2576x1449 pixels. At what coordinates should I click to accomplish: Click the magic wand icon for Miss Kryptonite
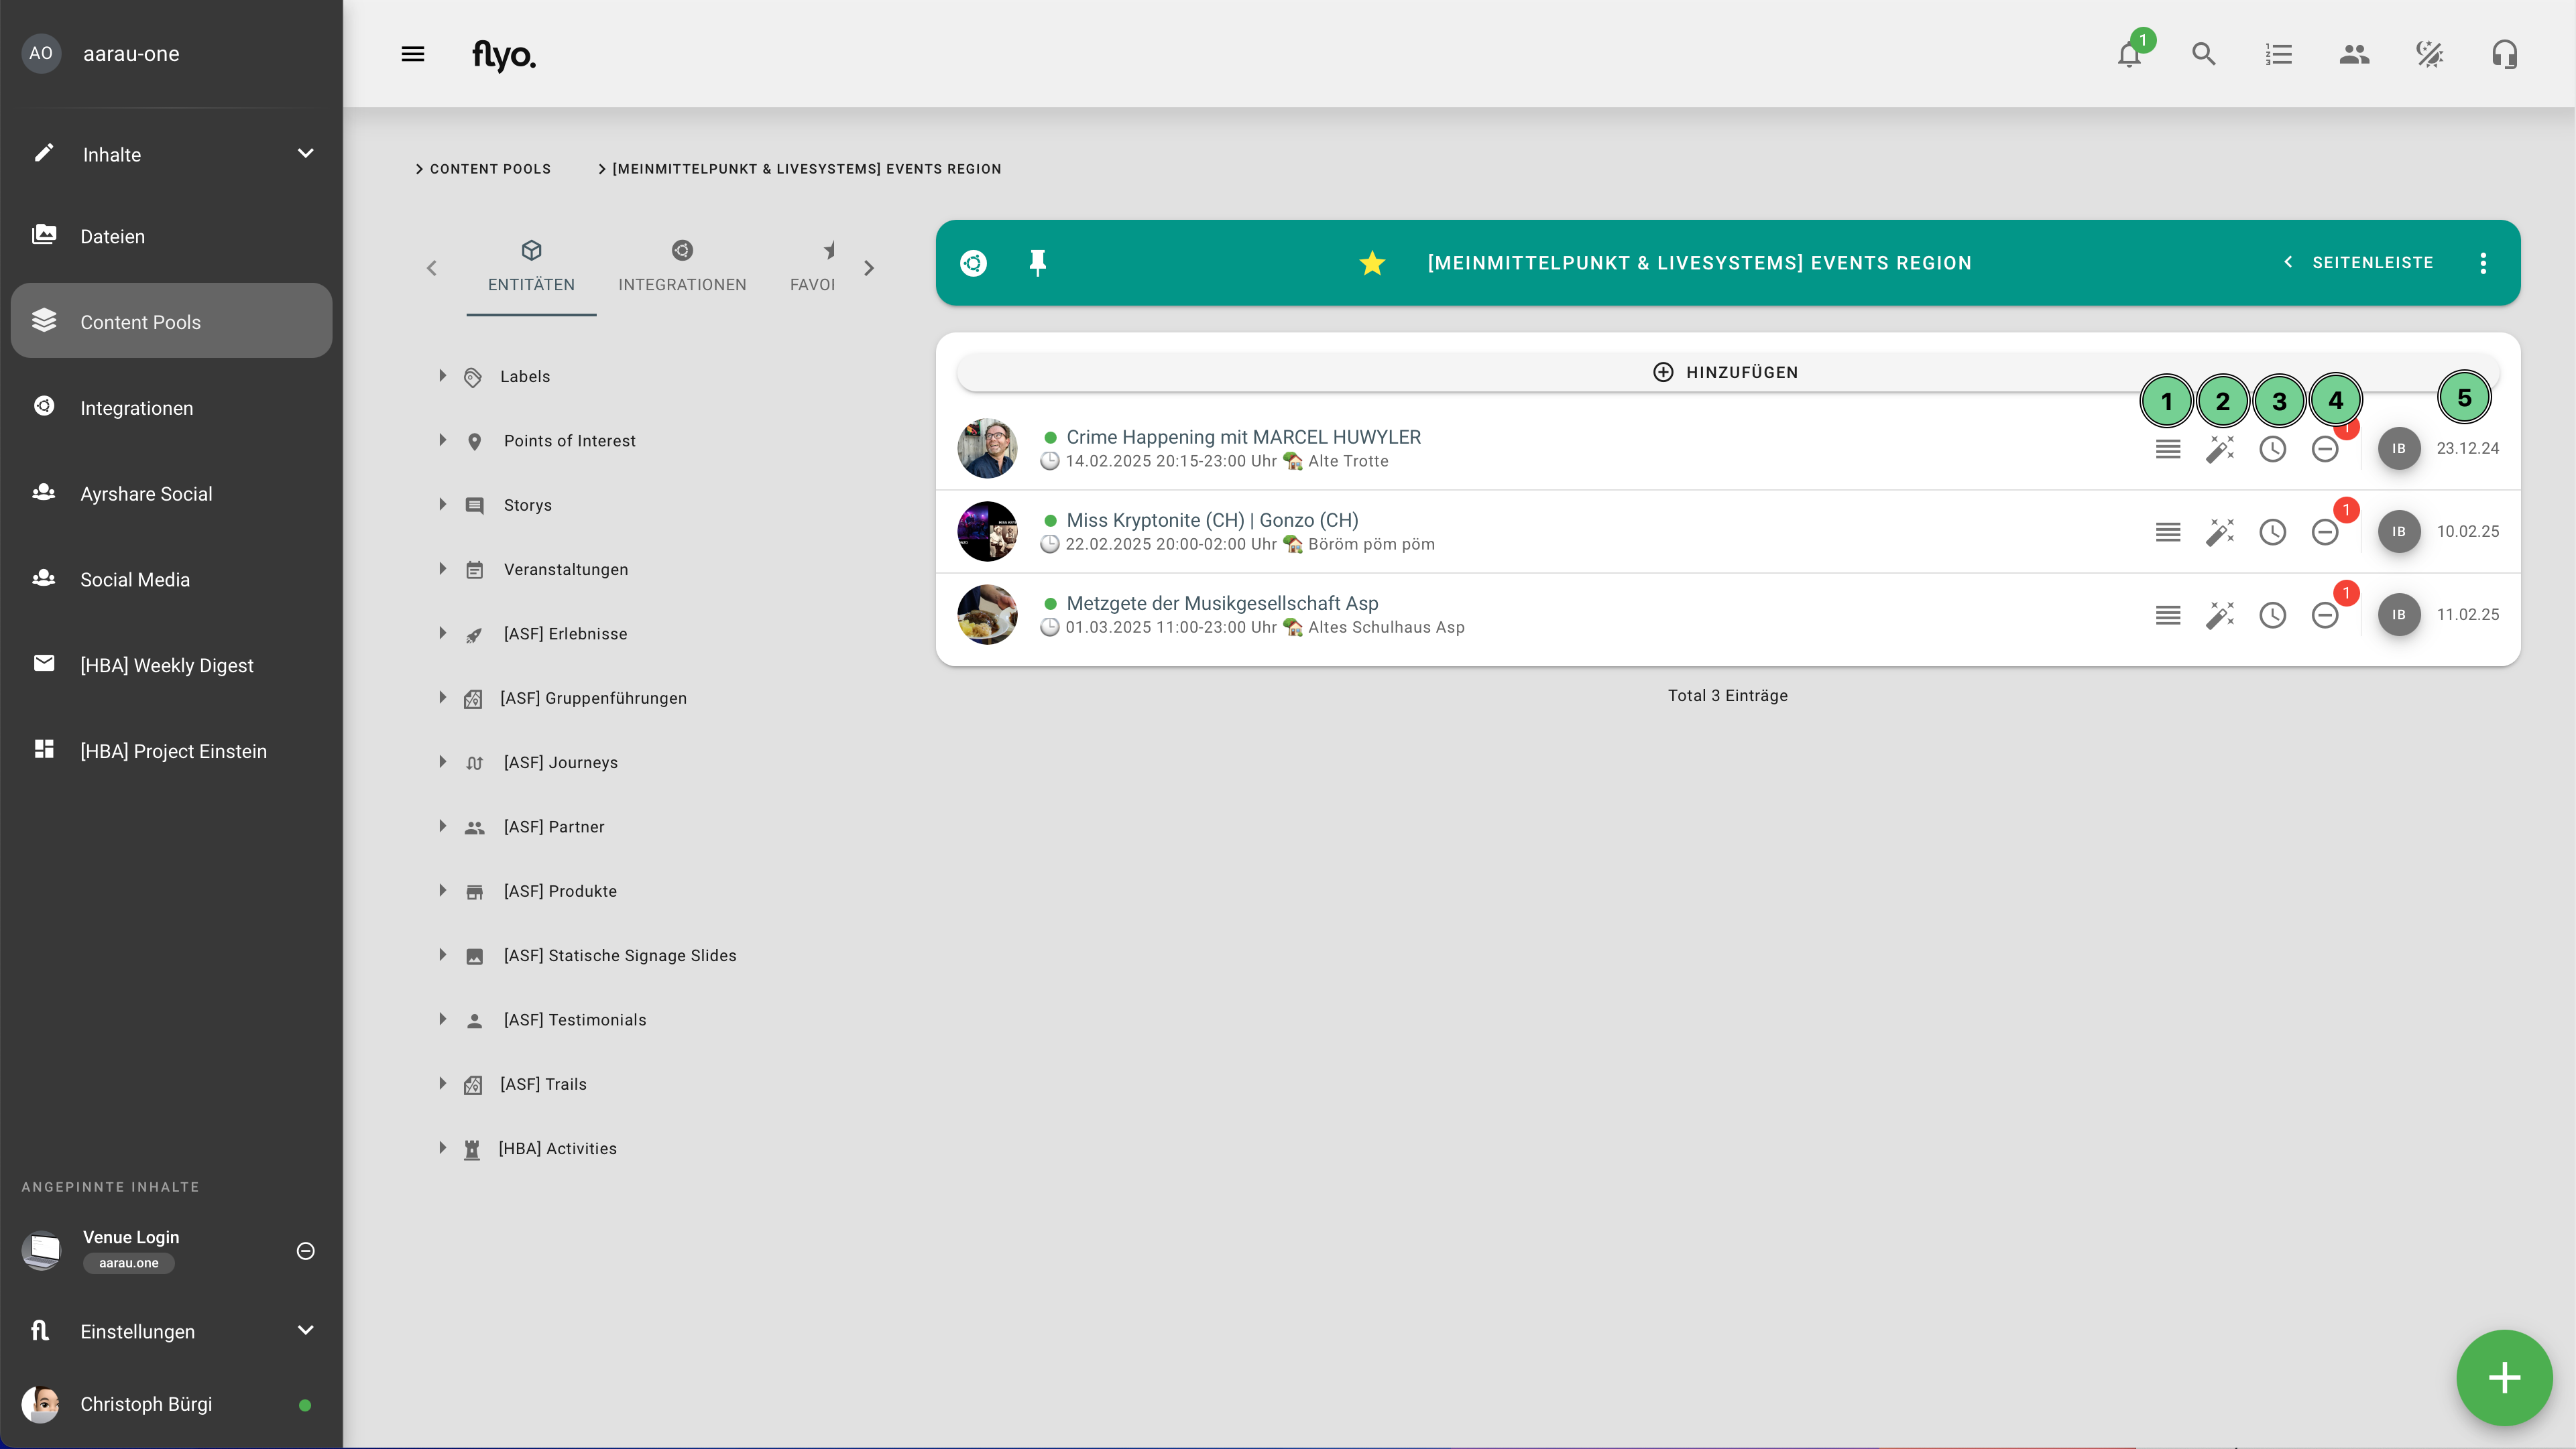[x=2220, y=531]
